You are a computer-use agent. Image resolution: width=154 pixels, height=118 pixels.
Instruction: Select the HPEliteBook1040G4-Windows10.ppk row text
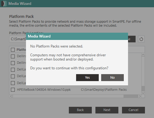click(x=44, y=90)
